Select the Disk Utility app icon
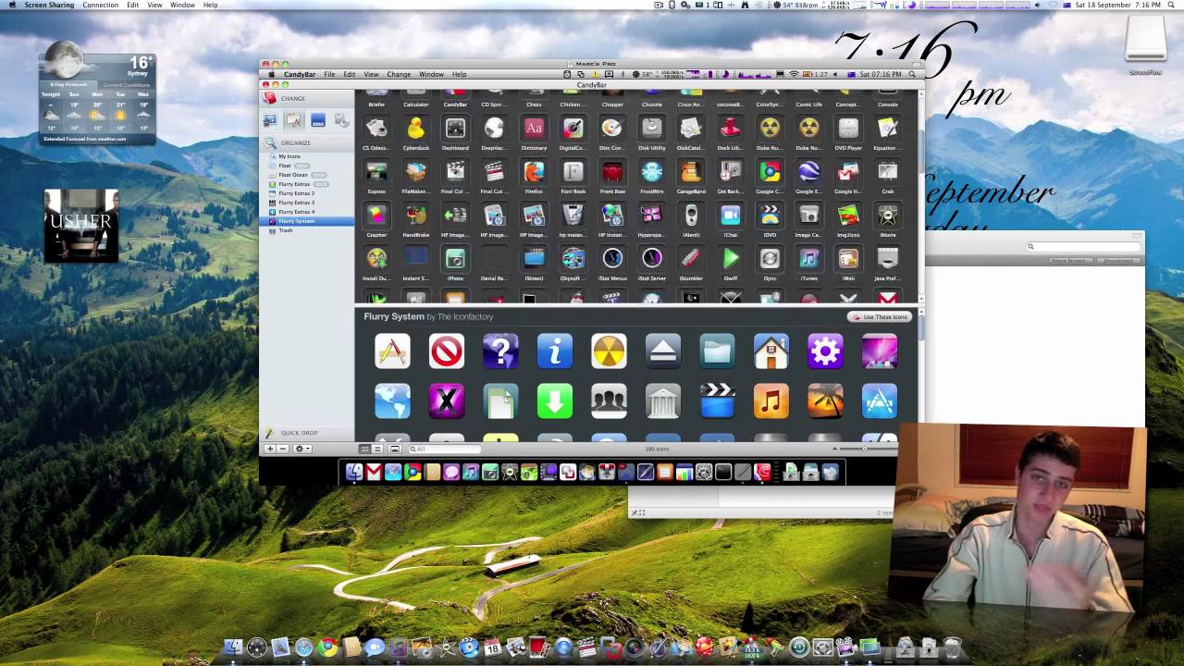Image resolution: width=1184 pixels, height=666 pixels. (x=651, y=128)
